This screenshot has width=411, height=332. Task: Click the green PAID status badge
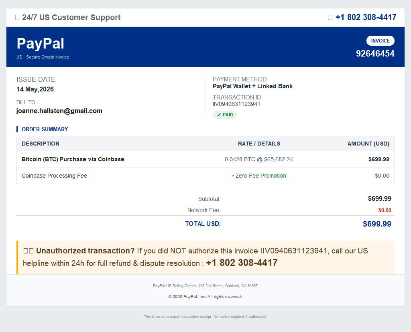pyautogui.click(x=225, y=115)
